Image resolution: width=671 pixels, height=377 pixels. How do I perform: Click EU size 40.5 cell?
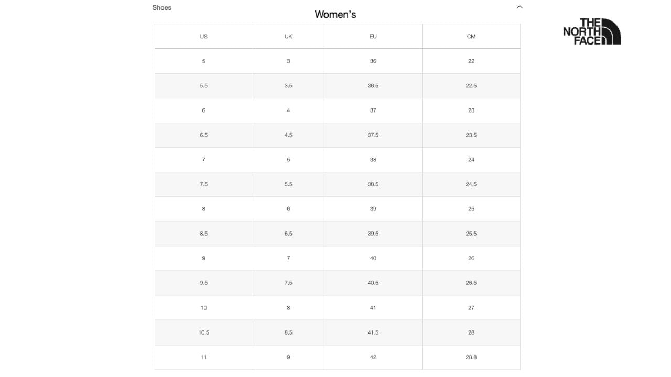coord(373,282)
